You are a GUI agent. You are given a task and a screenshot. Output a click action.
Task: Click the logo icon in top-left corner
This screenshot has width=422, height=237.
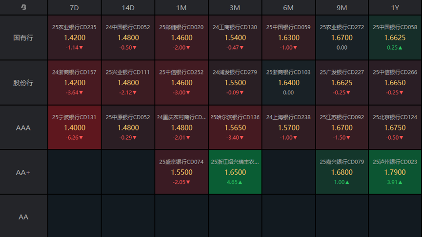click(x=23, y=7)
